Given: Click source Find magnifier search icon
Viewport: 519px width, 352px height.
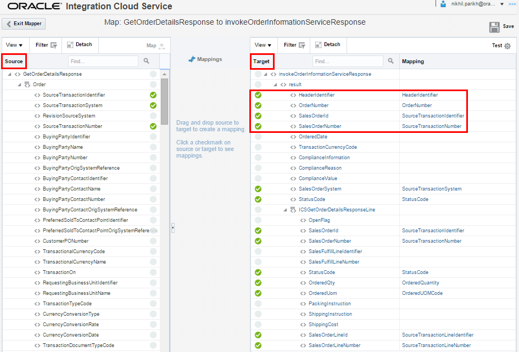Looking at the screenshot, I should 147,62.
